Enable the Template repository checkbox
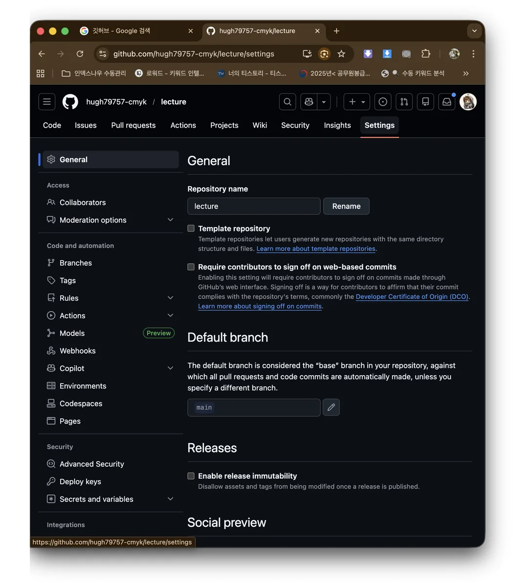This screenshot has height=587, width=515. 191,228
